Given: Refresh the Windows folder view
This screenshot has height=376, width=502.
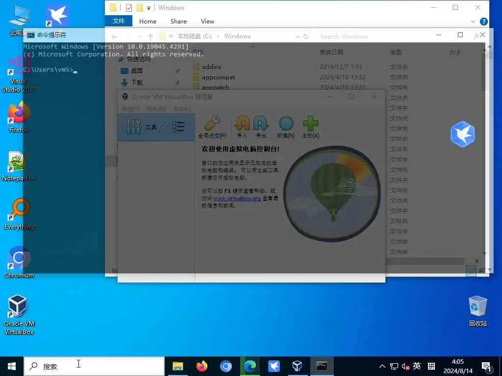Looking at the screenshot, I should [x=306, y=36].
